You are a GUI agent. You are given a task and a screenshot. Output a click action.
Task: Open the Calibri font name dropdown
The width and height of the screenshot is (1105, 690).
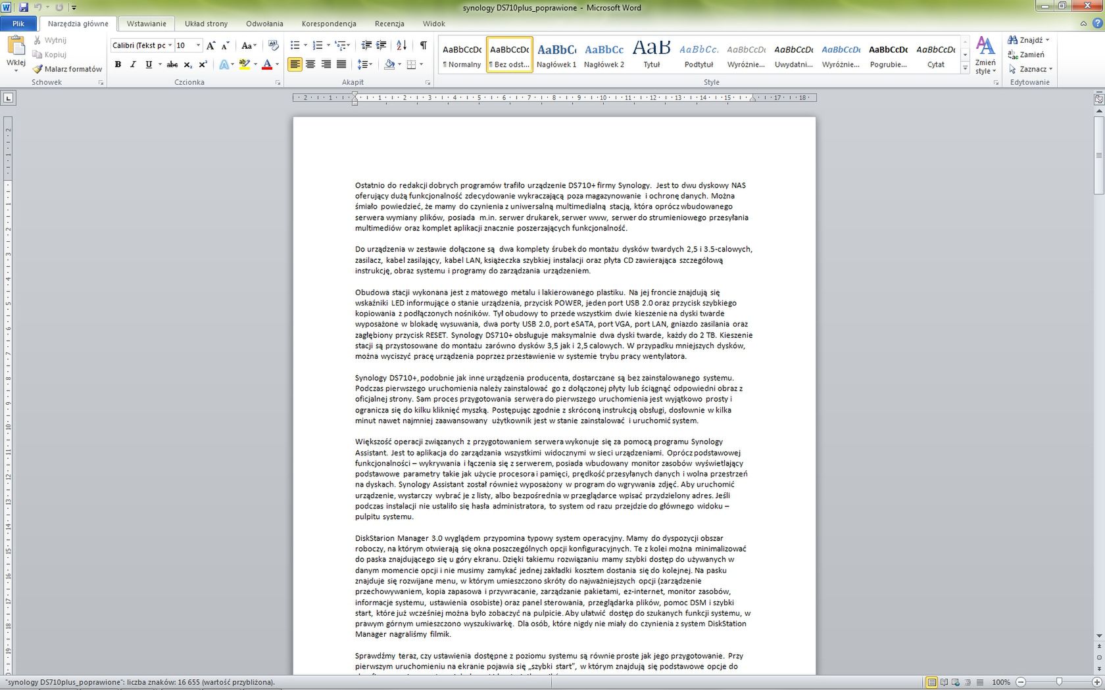(x=170, y=45)
